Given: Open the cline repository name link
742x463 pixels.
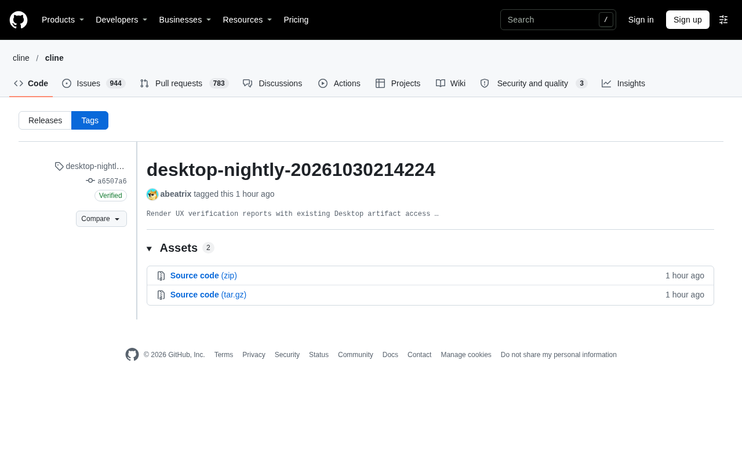Looking at the screenshot, I should pos(54,58).
